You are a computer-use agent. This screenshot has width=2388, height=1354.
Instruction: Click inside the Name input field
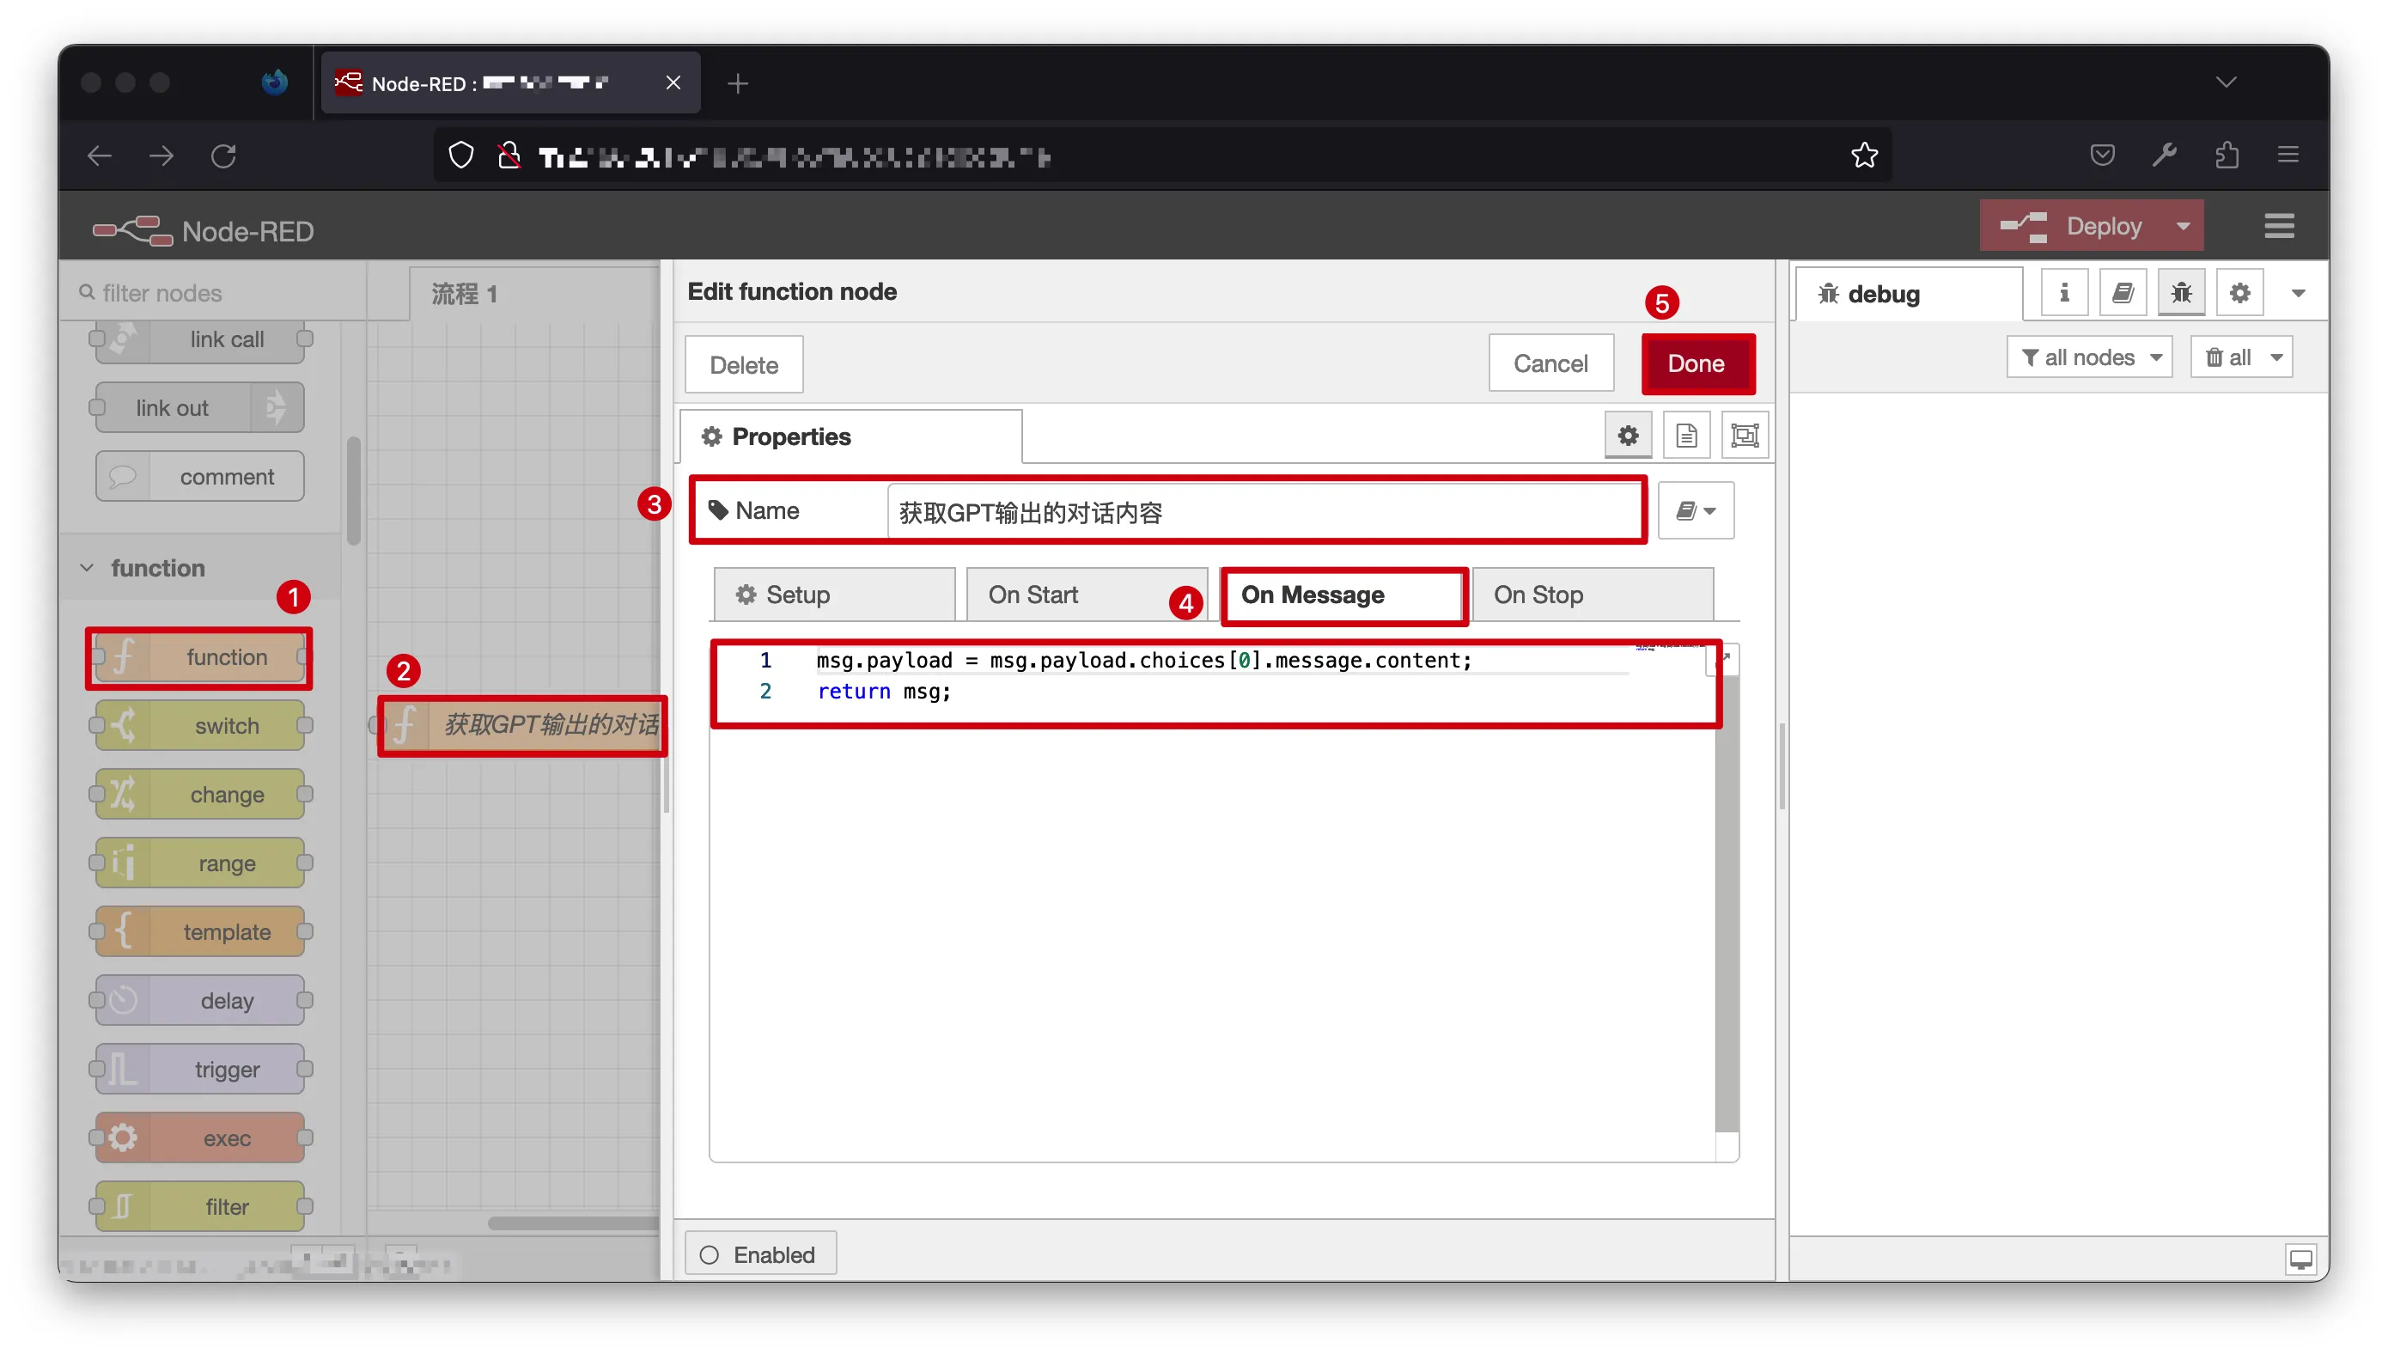(1263, 512)
